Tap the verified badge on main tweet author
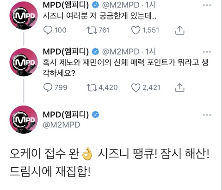 (95, 115)
